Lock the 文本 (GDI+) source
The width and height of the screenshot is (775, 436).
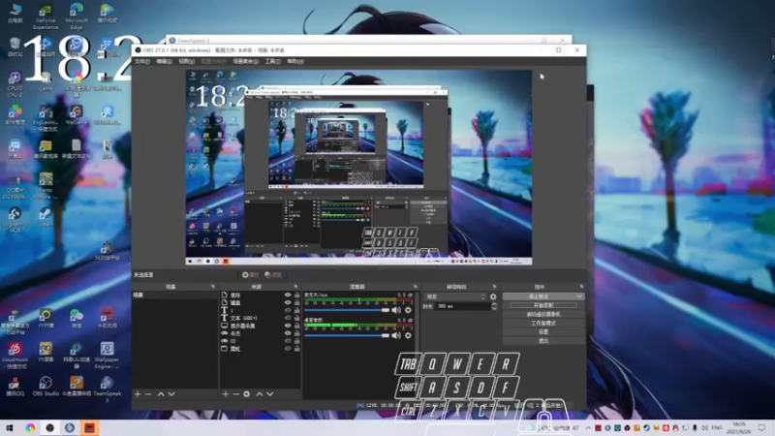click(297, 318)
